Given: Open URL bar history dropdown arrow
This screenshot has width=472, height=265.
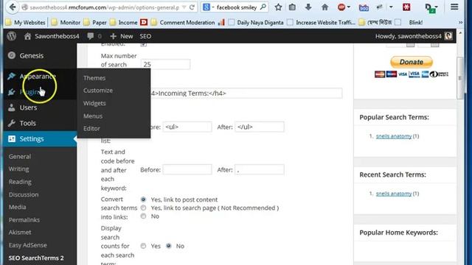Looking at the screenshot, I should click(184, 7).
